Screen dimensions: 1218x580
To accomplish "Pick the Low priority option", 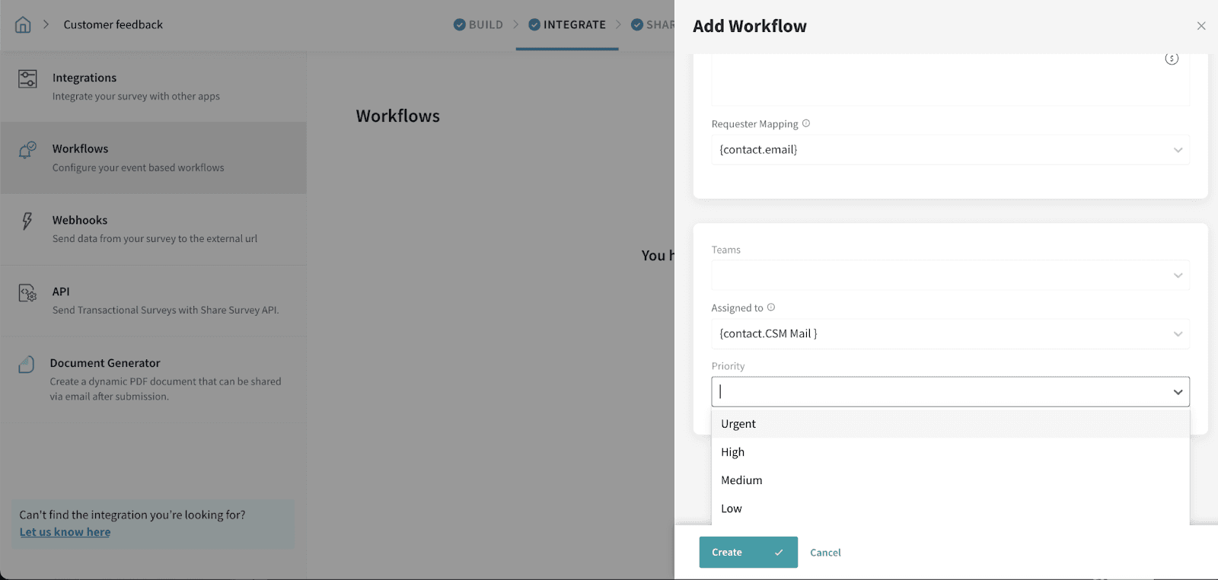I will [732, 508].
